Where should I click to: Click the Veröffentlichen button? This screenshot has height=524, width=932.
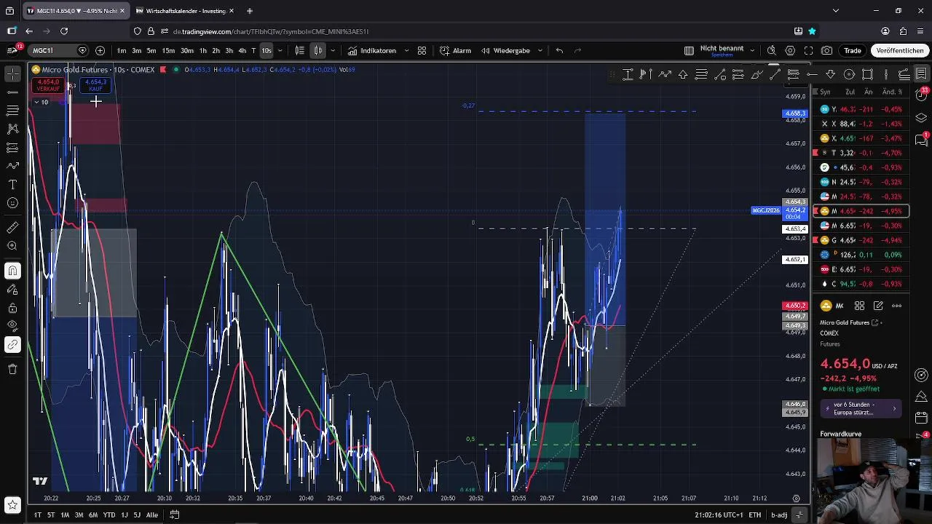click(x=900, y=50)
